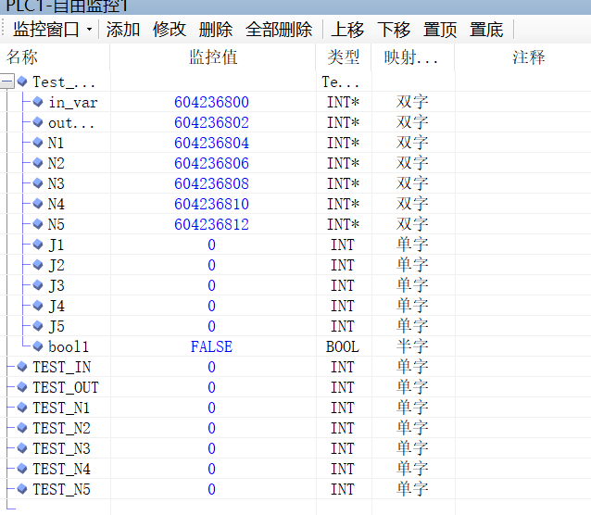
Task: Click the blue icon beside N1
Action: point(38,143)
